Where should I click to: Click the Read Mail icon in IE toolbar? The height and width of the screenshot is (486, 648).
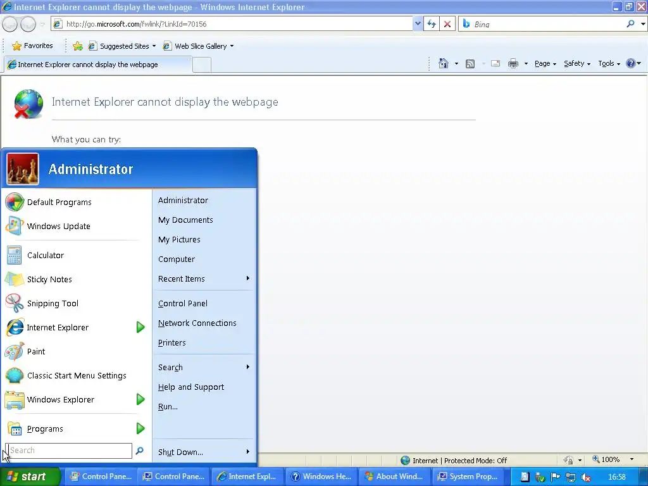pos(495,63)
